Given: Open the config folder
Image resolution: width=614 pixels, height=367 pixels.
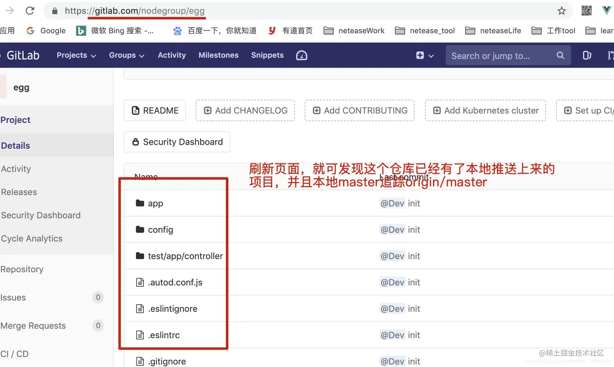Looking at the screenshot, I should (x=160, y=230).
